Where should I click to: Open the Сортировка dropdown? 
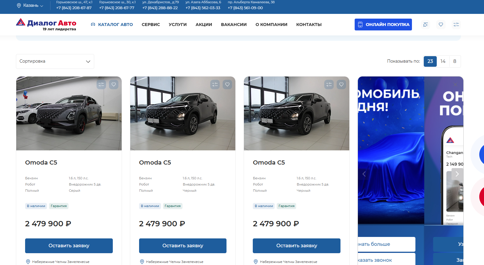pos(55,61)
